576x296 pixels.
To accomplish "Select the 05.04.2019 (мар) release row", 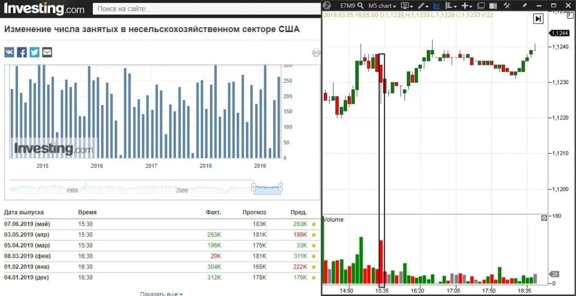I will point(160,245).
